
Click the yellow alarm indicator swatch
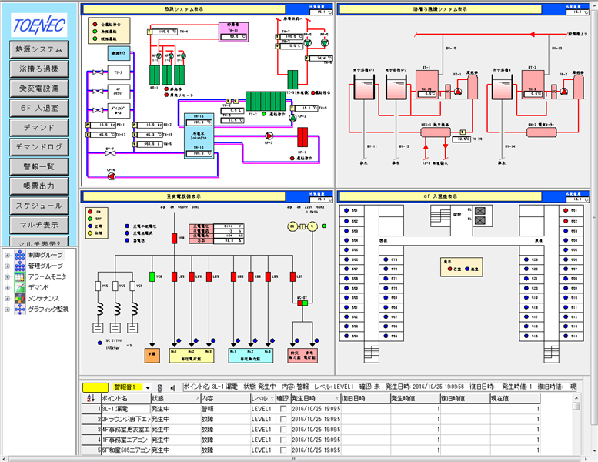pos(95,387)
